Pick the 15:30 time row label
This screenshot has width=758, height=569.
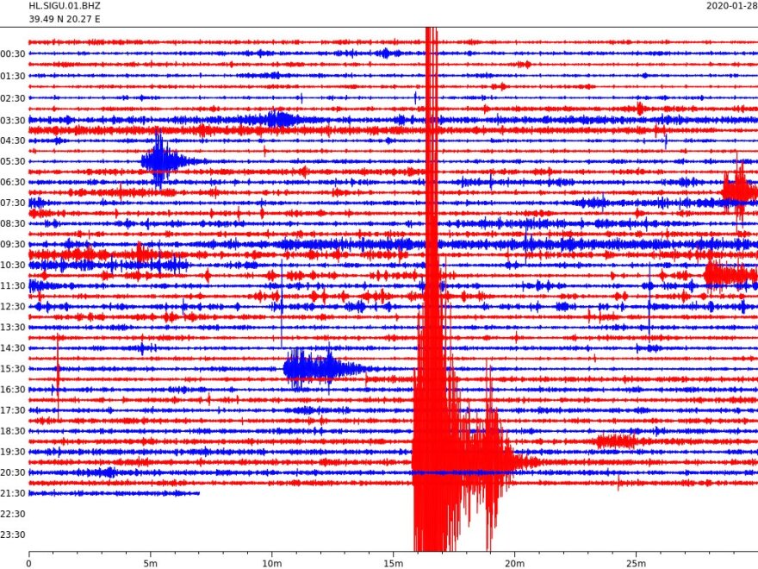point(13,369)
